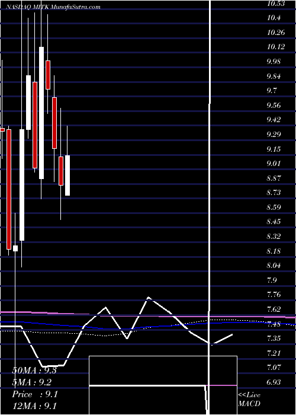Click the 9.01 price axis label
The image size is (296, 415).
tap(275, 163)
